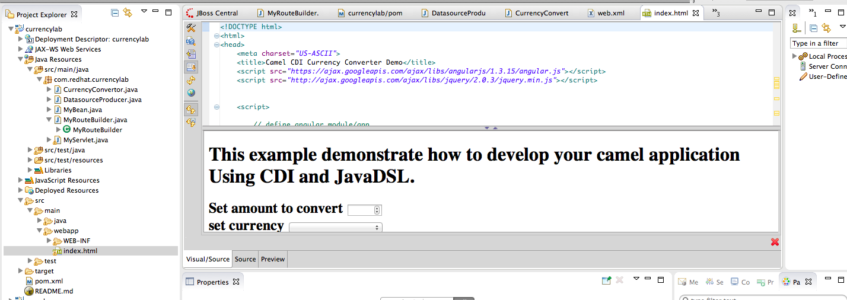Image resolution: width=847 pixels, height=300 pixels.
Task: Click the amount to convert stepper
Action: tap(378, 210)
